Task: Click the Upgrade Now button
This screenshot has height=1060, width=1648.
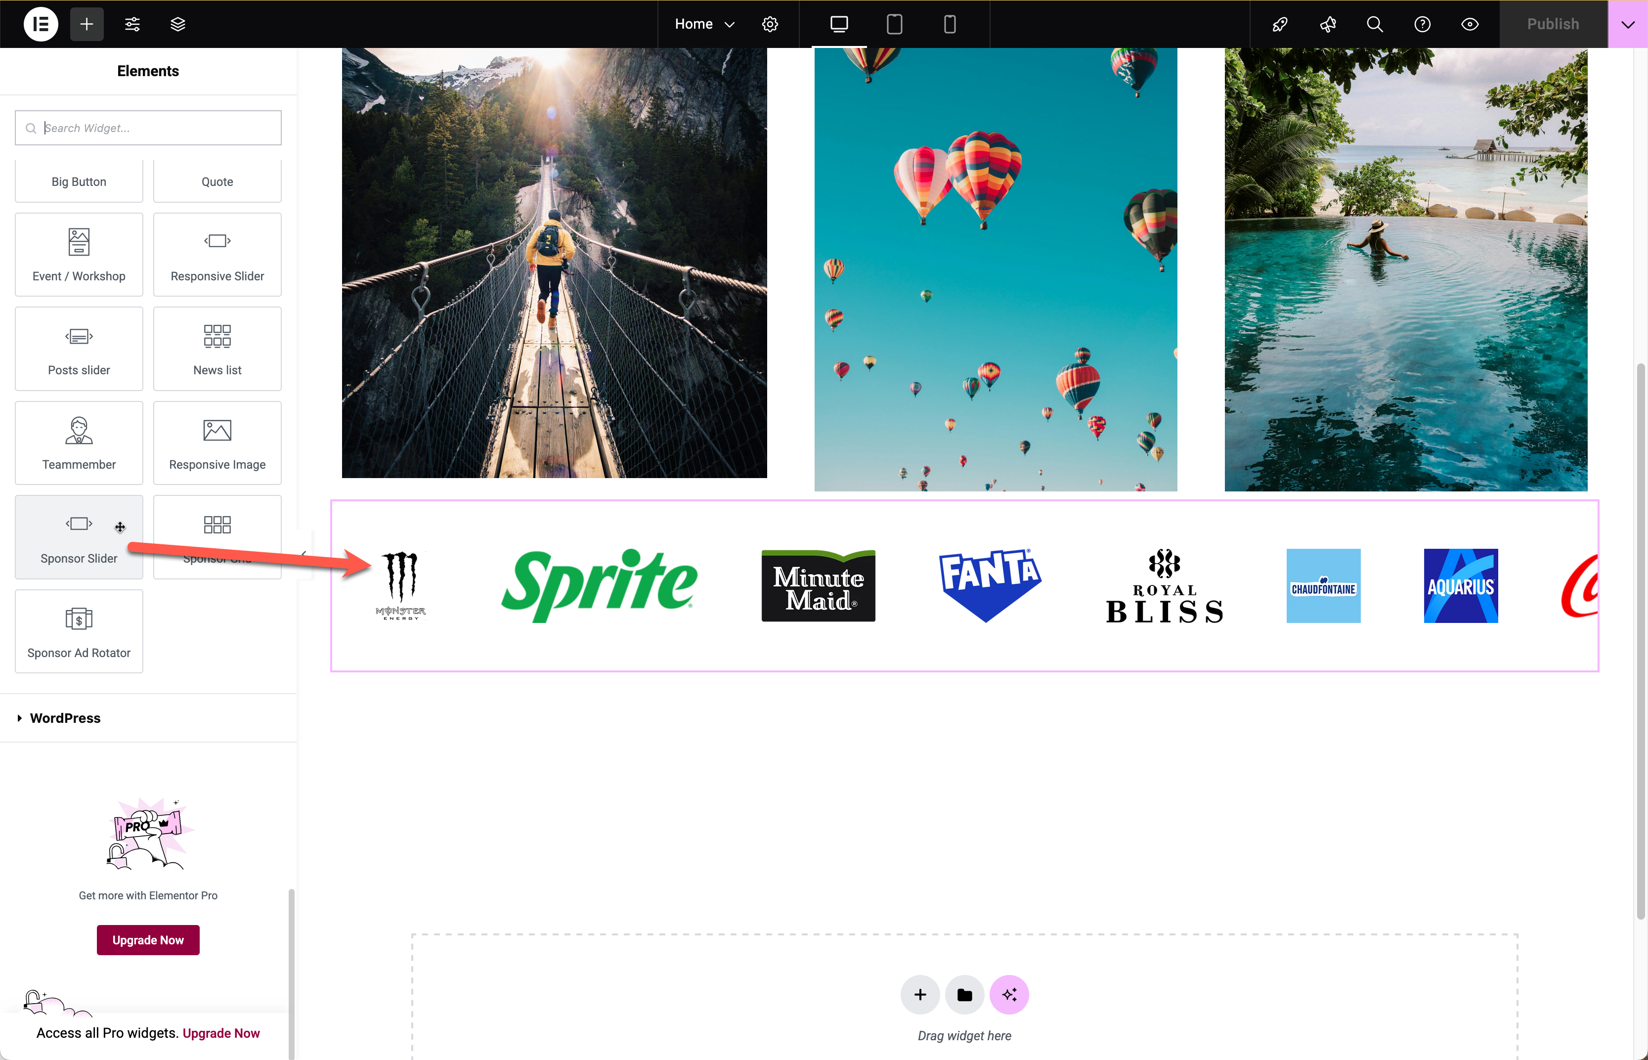Action: [x=148, y=939]
